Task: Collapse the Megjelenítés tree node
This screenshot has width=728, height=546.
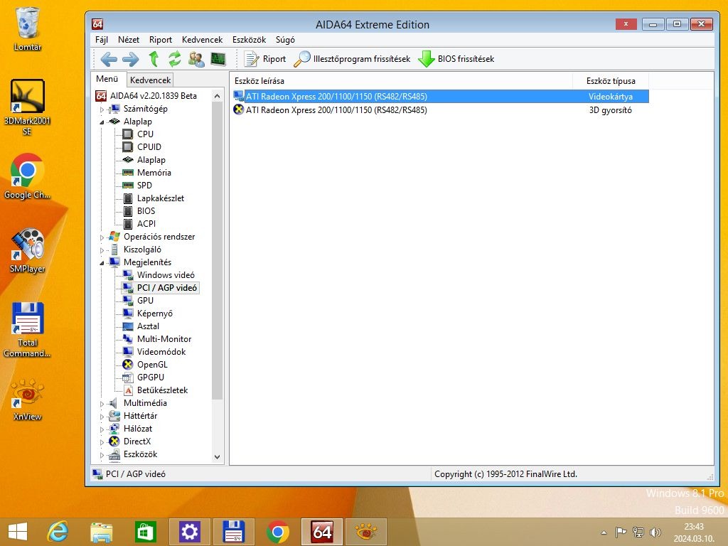Action: pyautogui.click(x=102, y=263)
